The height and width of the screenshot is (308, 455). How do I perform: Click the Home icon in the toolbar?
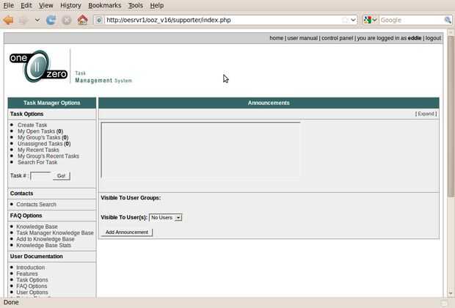82,20
